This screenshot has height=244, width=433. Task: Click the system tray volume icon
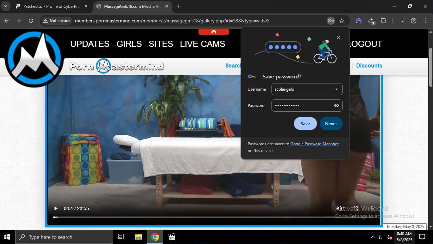390,237
